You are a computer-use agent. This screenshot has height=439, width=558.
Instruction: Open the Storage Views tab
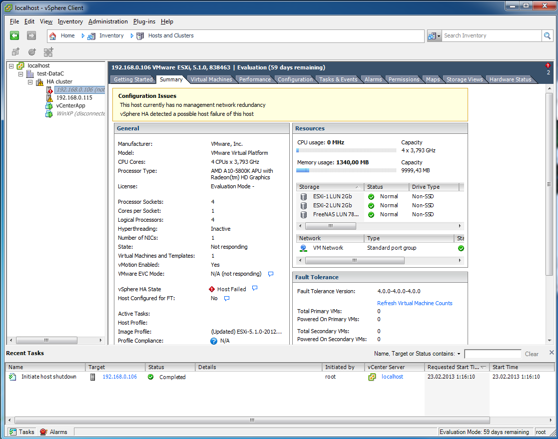(465, 80)
